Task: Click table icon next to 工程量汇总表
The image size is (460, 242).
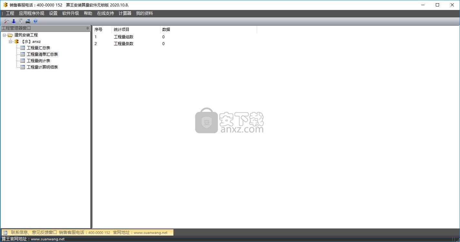Action: pos(23,48)
